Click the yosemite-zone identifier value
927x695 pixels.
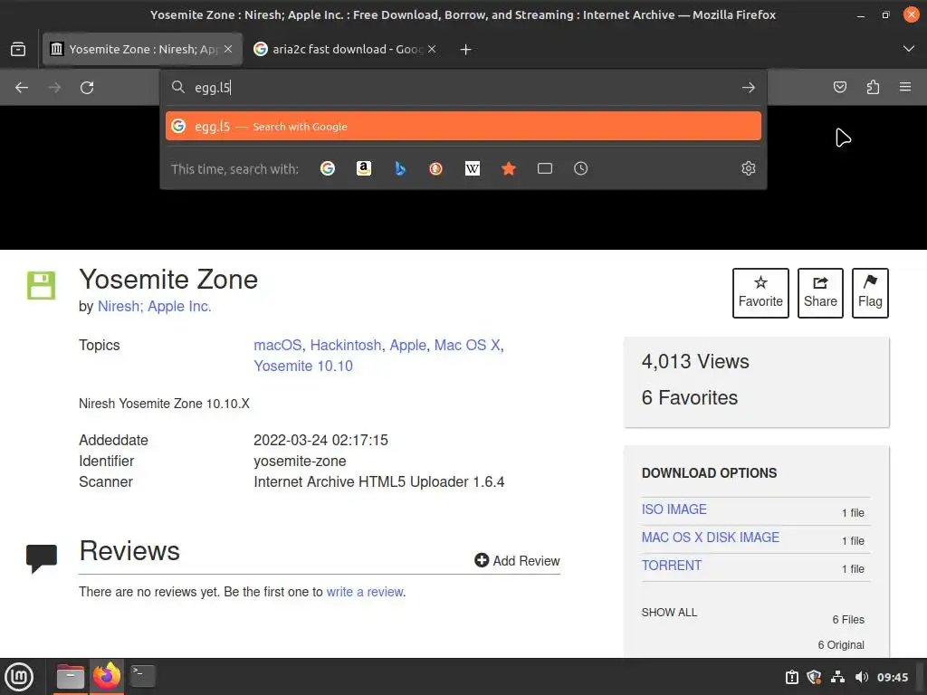[300, 461]
